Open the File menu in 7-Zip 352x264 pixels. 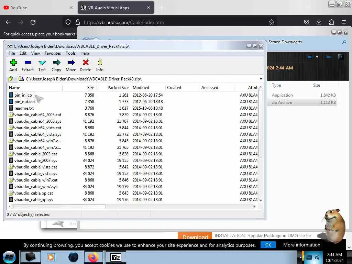12,53
